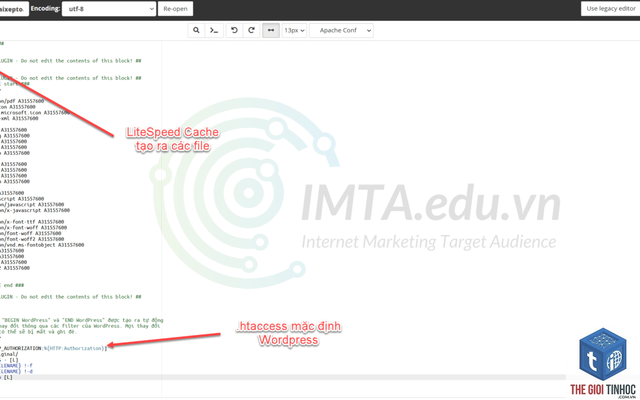Click the 'LENAME} !-d' condition line
The image size is (640, 400).
(x=17, y=372)
